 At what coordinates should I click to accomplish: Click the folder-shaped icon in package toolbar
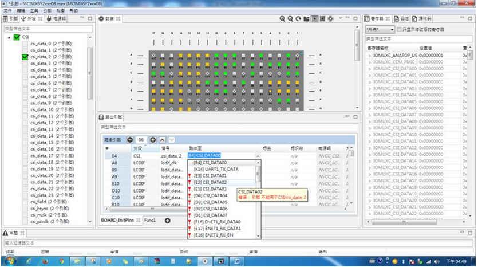click(306, 19)
